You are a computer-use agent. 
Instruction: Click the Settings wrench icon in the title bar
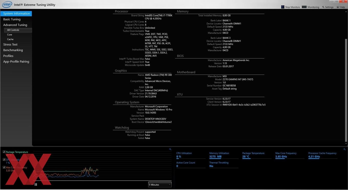[x=323, y=7]
